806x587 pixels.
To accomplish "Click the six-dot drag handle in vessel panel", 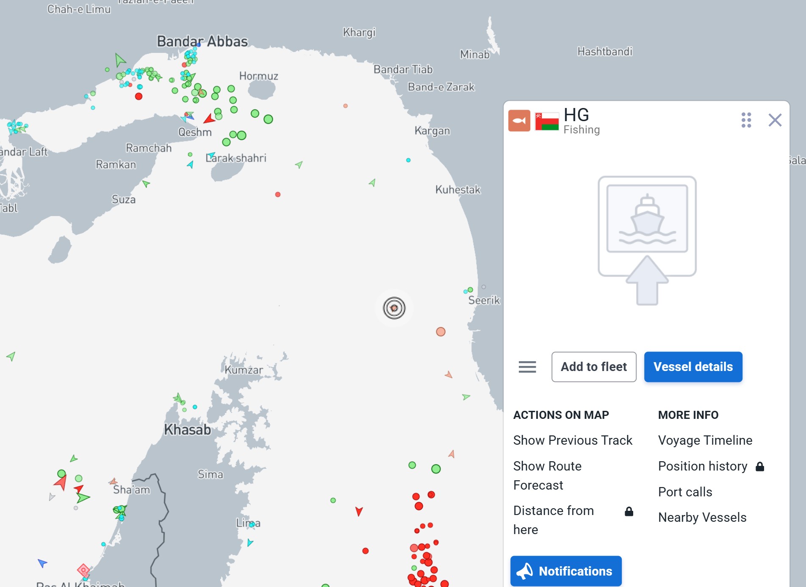I will (x=746, y=120).
